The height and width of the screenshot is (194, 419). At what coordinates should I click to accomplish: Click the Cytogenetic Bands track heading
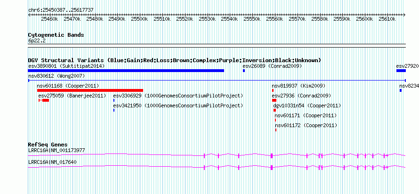(56, 35)
